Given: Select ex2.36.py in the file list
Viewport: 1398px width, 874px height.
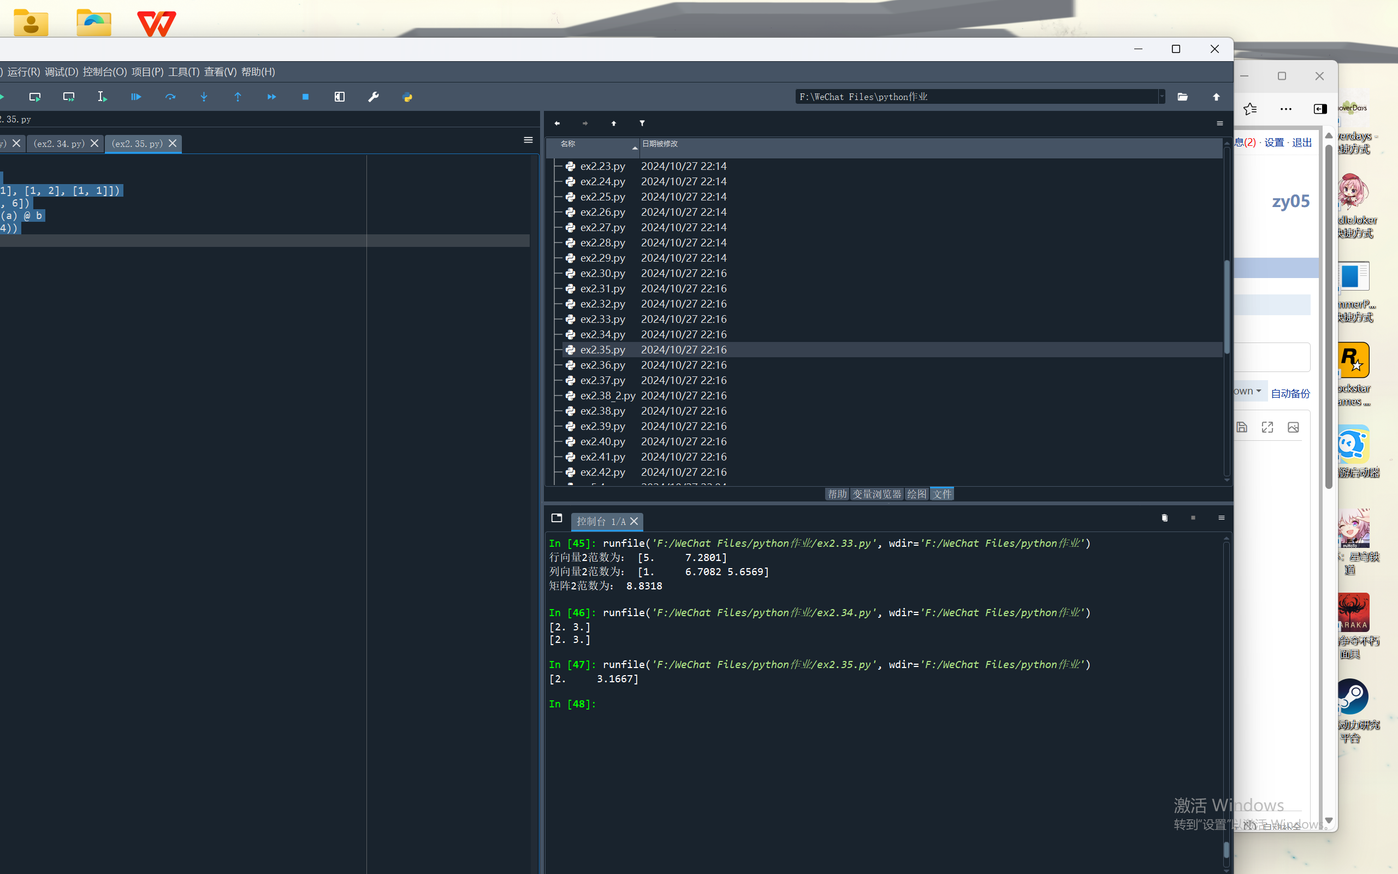Looking at the screenshot, I should [602, 365].
